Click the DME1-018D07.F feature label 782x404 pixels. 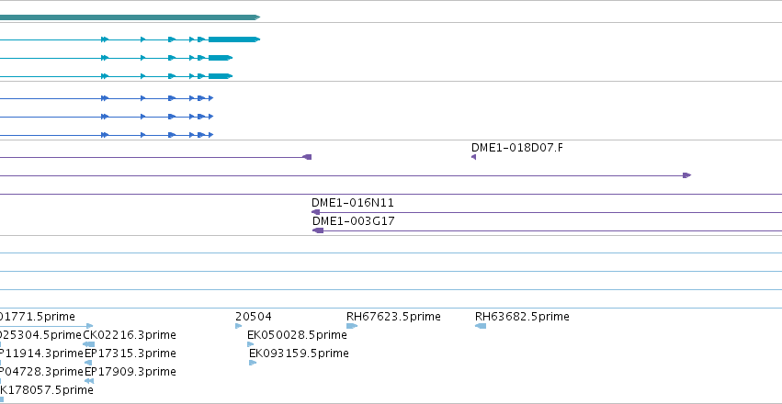click(x=517, y=148)
